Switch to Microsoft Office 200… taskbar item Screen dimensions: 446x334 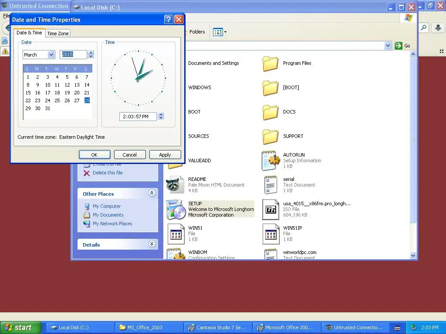click(x=287, y=327)
